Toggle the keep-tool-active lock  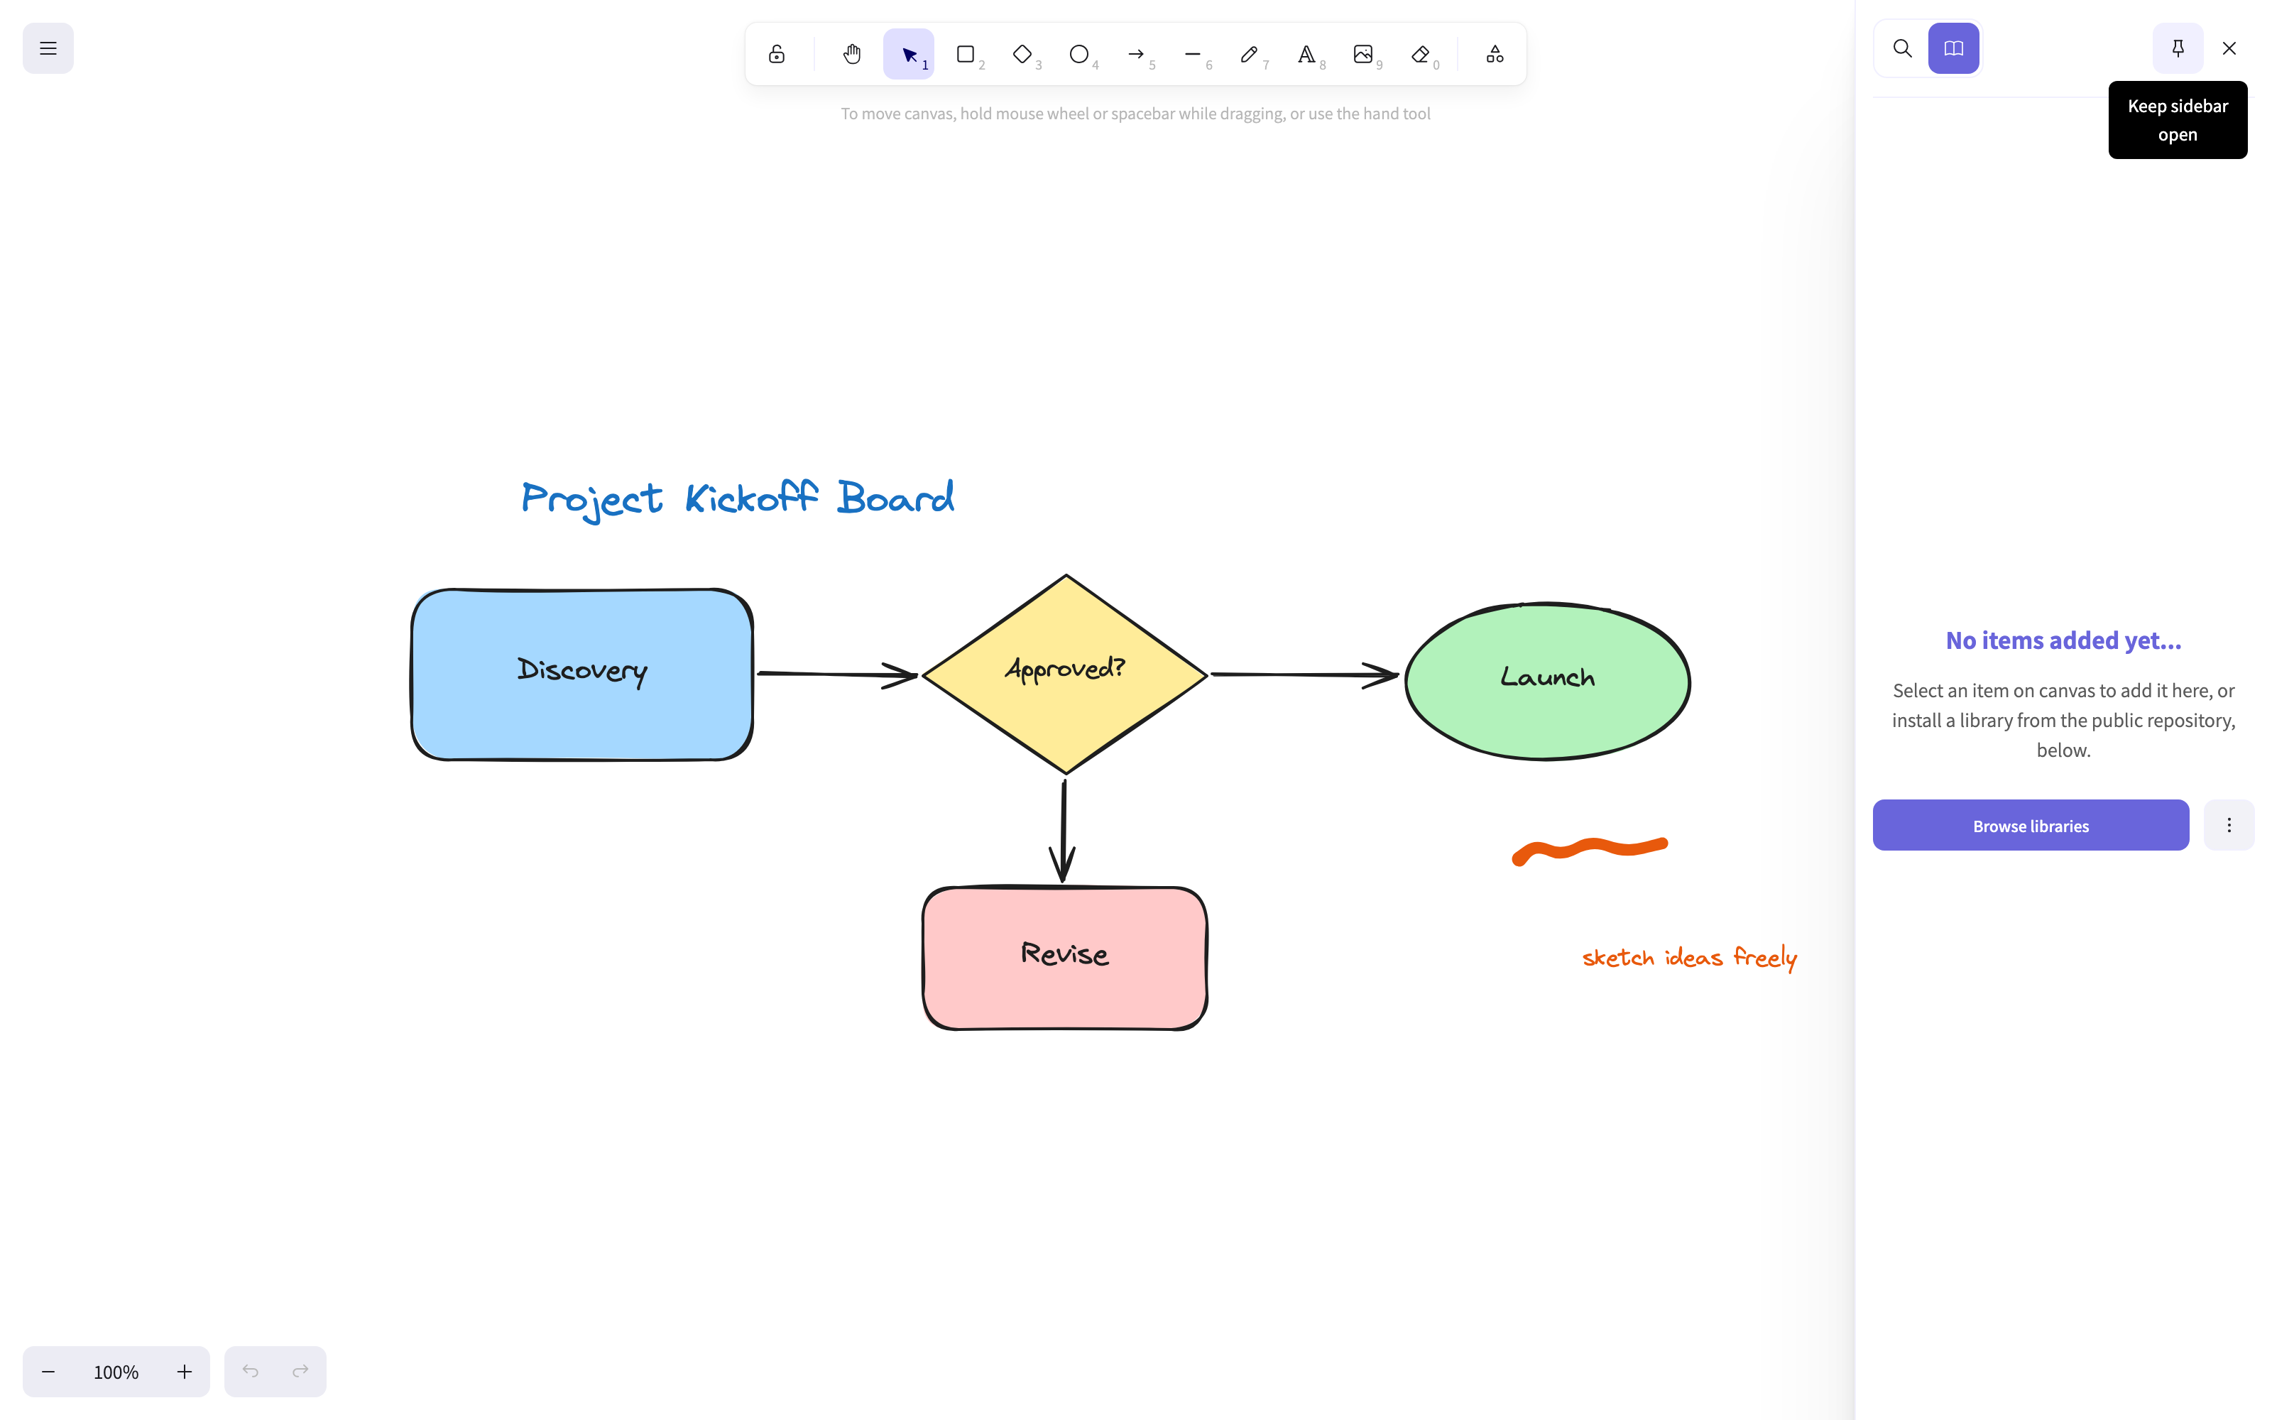pyautogui.click(x=777, y=53)
